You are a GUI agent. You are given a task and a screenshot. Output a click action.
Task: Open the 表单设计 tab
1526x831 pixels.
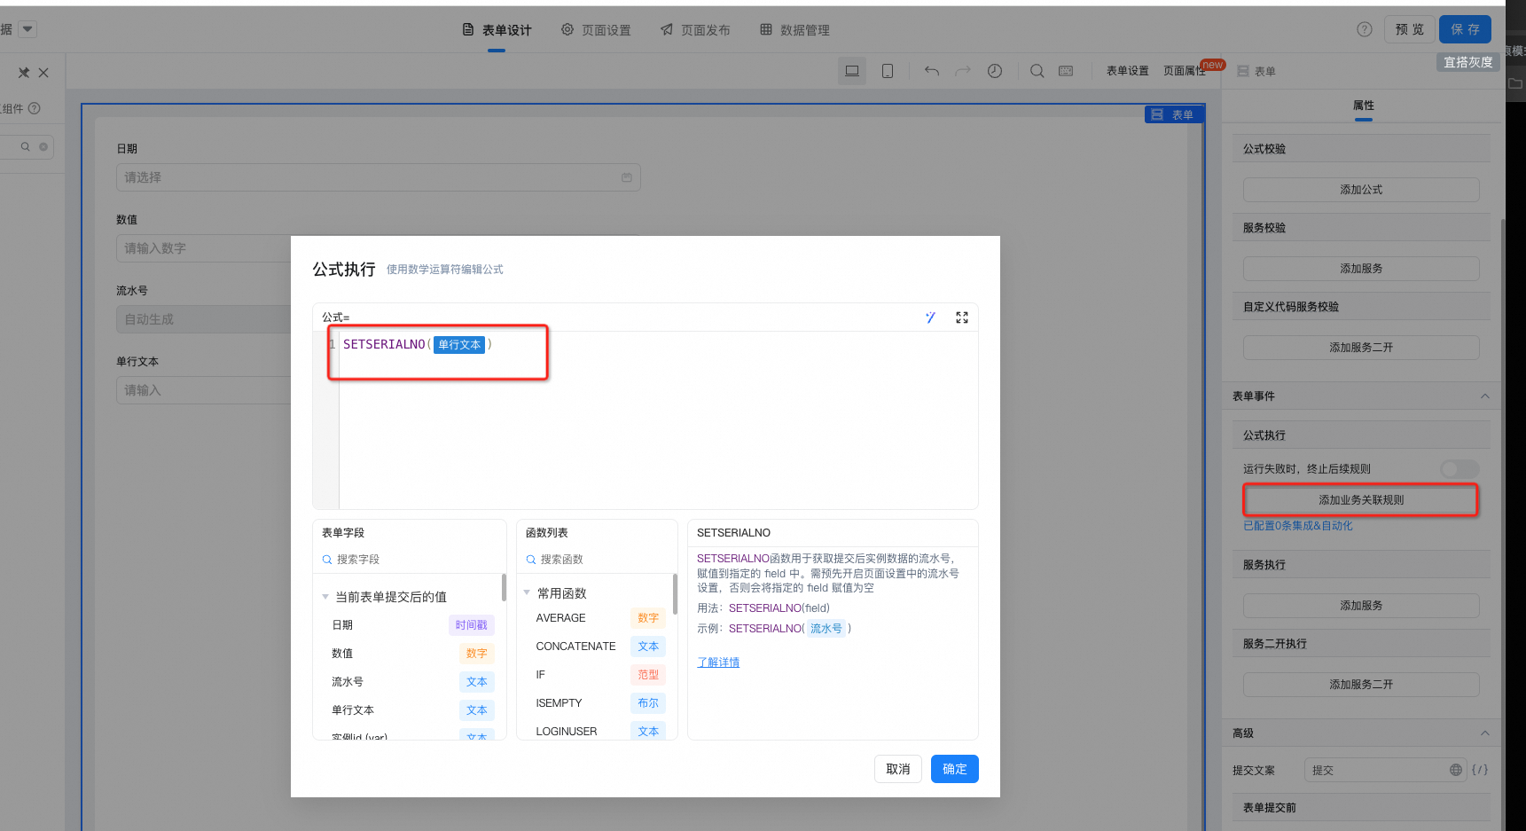point(497,30)
